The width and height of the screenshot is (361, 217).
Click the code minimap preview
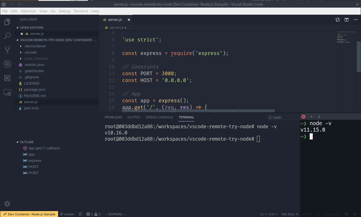[x=347, y=38]
